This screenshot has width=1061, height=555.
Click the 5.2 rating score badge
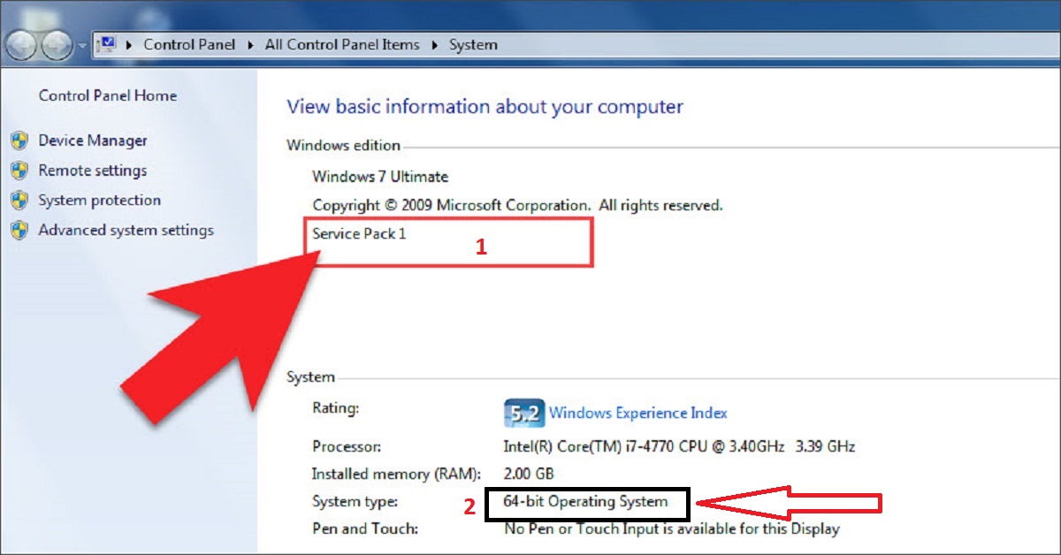[x=523, y=413]
